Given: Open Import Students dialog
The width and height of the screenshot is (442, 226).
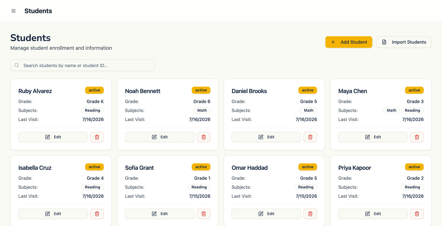Looking at the screenshot, I should 404,42.
